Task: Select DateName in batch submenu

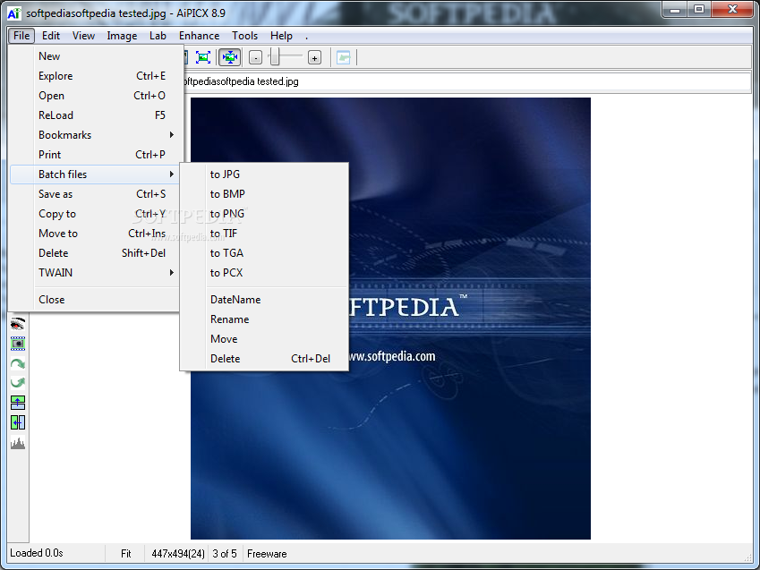Action: (x=264, y=300)
